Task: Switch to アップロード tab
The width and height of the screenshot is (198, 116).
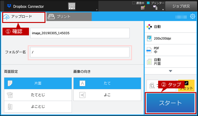Action: pos(24,17)
